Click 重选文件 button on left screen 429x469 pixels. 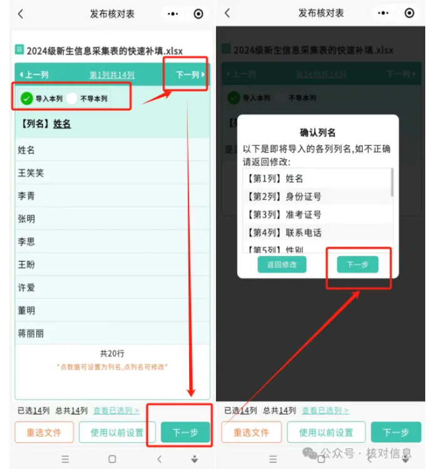tap(44, 432)
